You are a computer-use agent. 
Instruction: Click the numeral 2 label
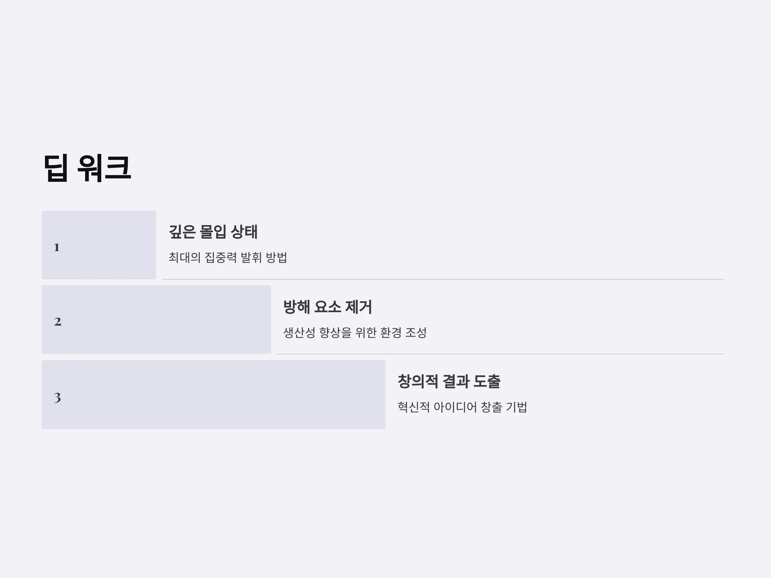(x=58, y=321)
